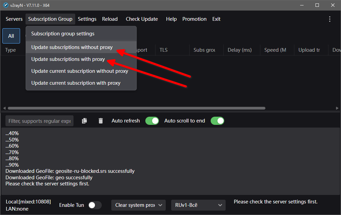Image resolution: width=341 pixels, height=215 pixels.
Task: Open the Settings menu
Action: pyautogui.click(x=87, y=19)
